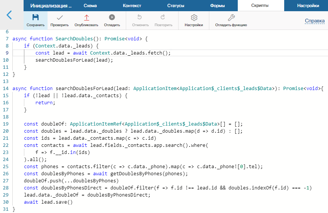This screenshot has height=213, width=328.
Task: Click the back arrow icon
Action: click(9, 15)
